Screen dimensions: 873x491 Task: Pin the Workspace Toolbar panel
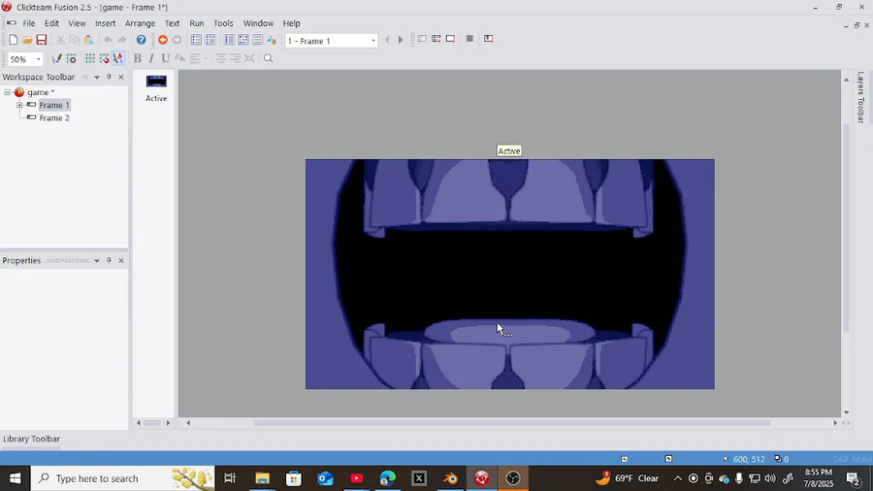109,77
